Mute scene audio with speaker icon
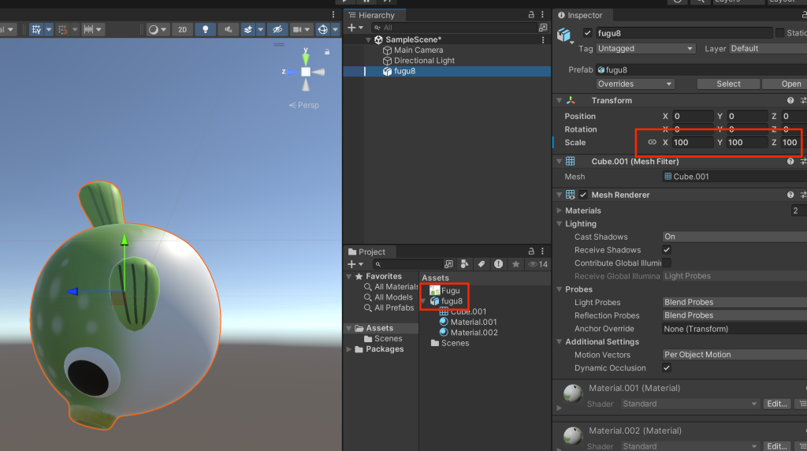This screenshot has width=807, height=451. (228, 29)
